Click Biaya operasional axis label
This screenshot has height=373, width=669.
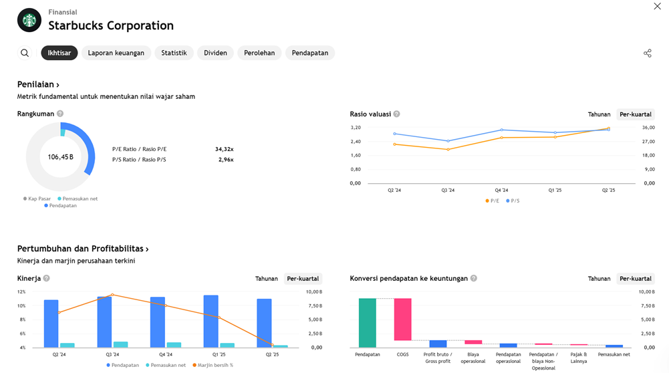(473, 358)
